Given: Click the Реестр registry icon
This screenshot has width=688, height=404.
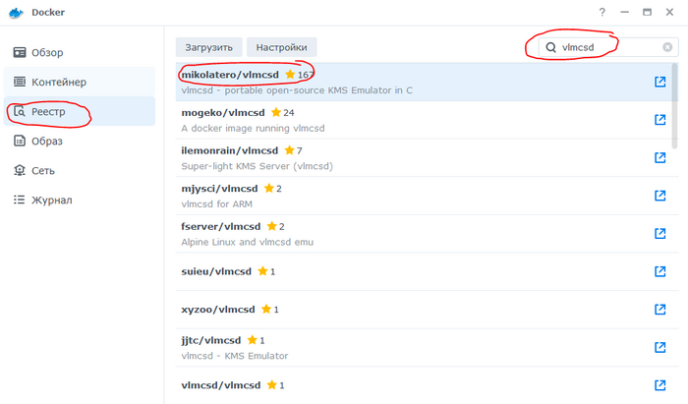Looking at the screenshot, I should (20, 111).
